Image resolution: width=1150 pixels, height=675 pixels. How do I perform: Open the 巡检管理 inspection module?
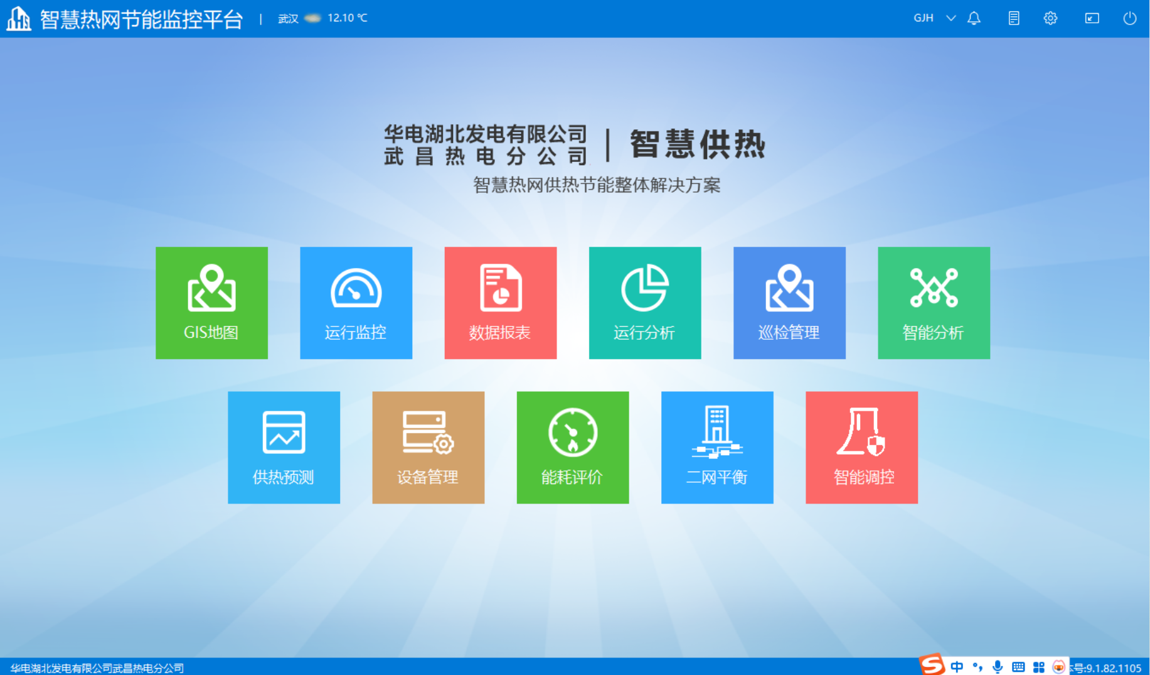tap(789, 303)
